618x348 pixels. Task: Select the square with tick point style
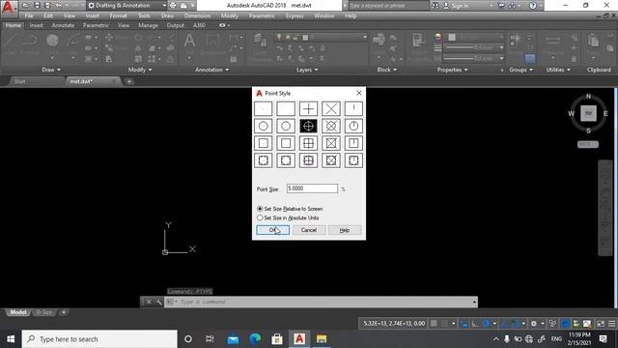pyautogui.click(x=353, y=143)
